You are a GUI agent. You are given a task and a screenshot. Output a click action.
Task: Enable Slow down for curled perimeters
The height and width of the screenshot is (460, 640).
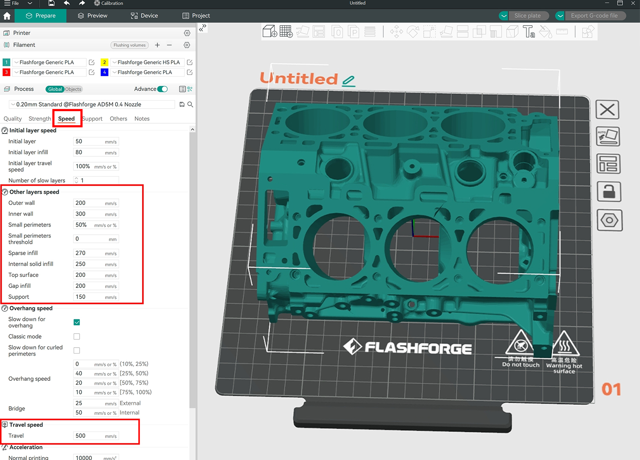(77, 351)
